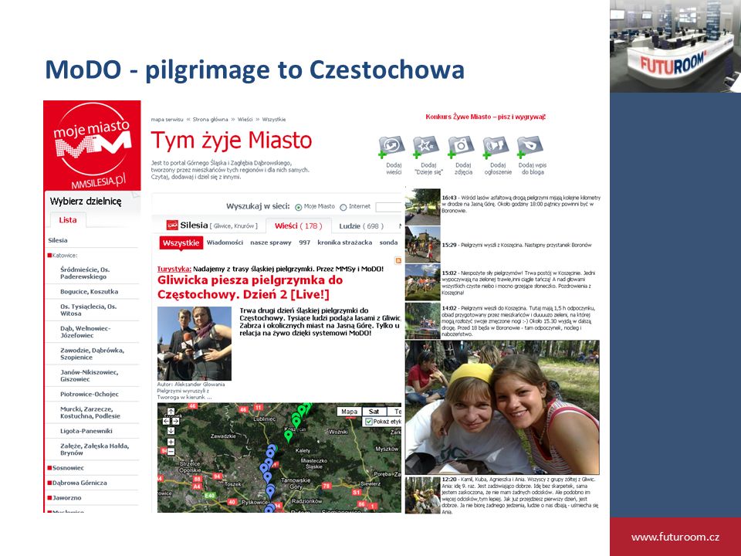Select Silesia in the district list
Image resolution: width=741 pixels, height=556 pixels.
click(x=58, y=240)
